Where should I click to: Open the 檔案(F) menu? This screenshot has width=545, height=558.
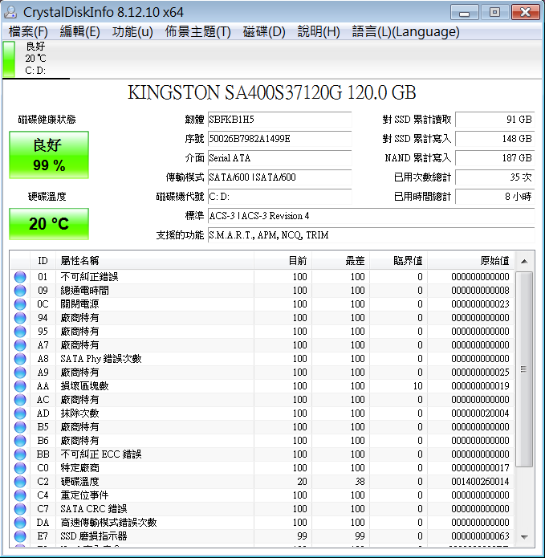coord(28,31)
